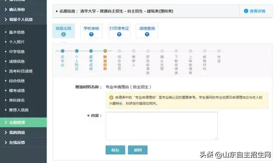
Task: Focus the 内容 text area
Action: [x=162, y=126]
